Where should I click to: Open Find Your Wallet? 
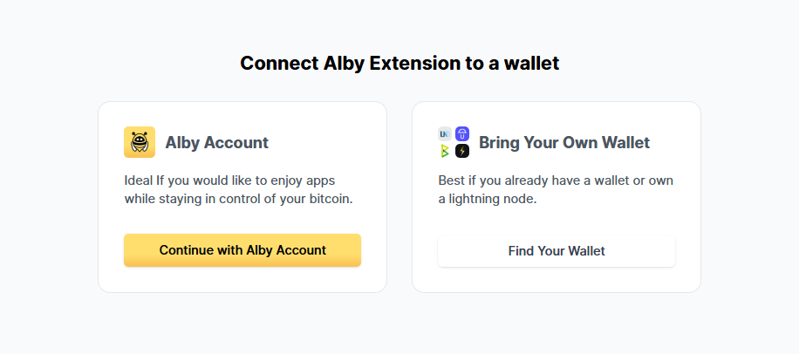coord(557,251)
